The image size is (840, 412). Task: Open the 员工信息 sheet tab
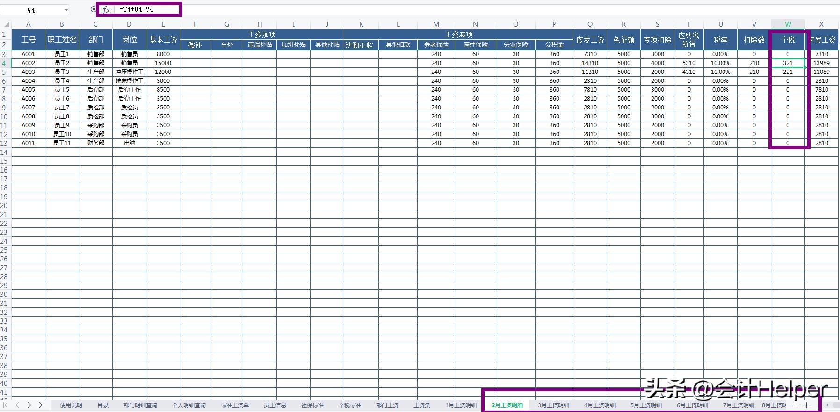275,405
